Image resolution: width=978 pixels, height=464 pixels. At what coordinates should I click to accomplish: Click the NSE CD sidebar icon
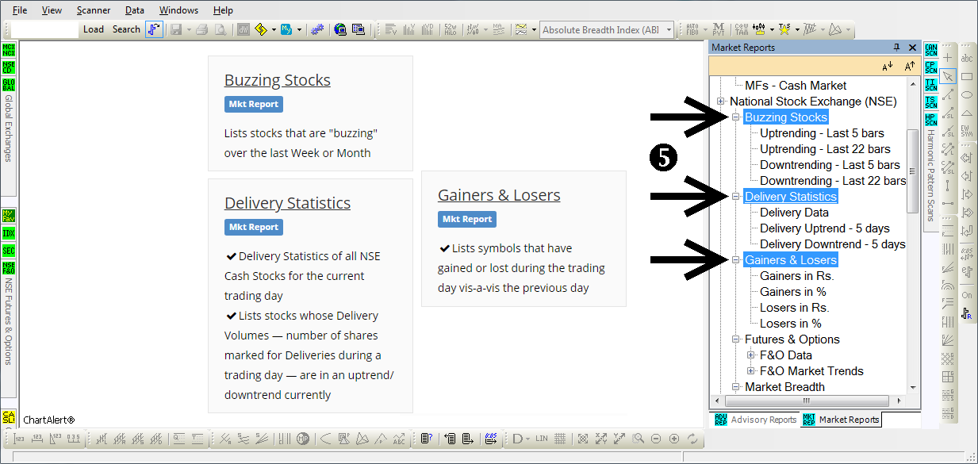9,67
